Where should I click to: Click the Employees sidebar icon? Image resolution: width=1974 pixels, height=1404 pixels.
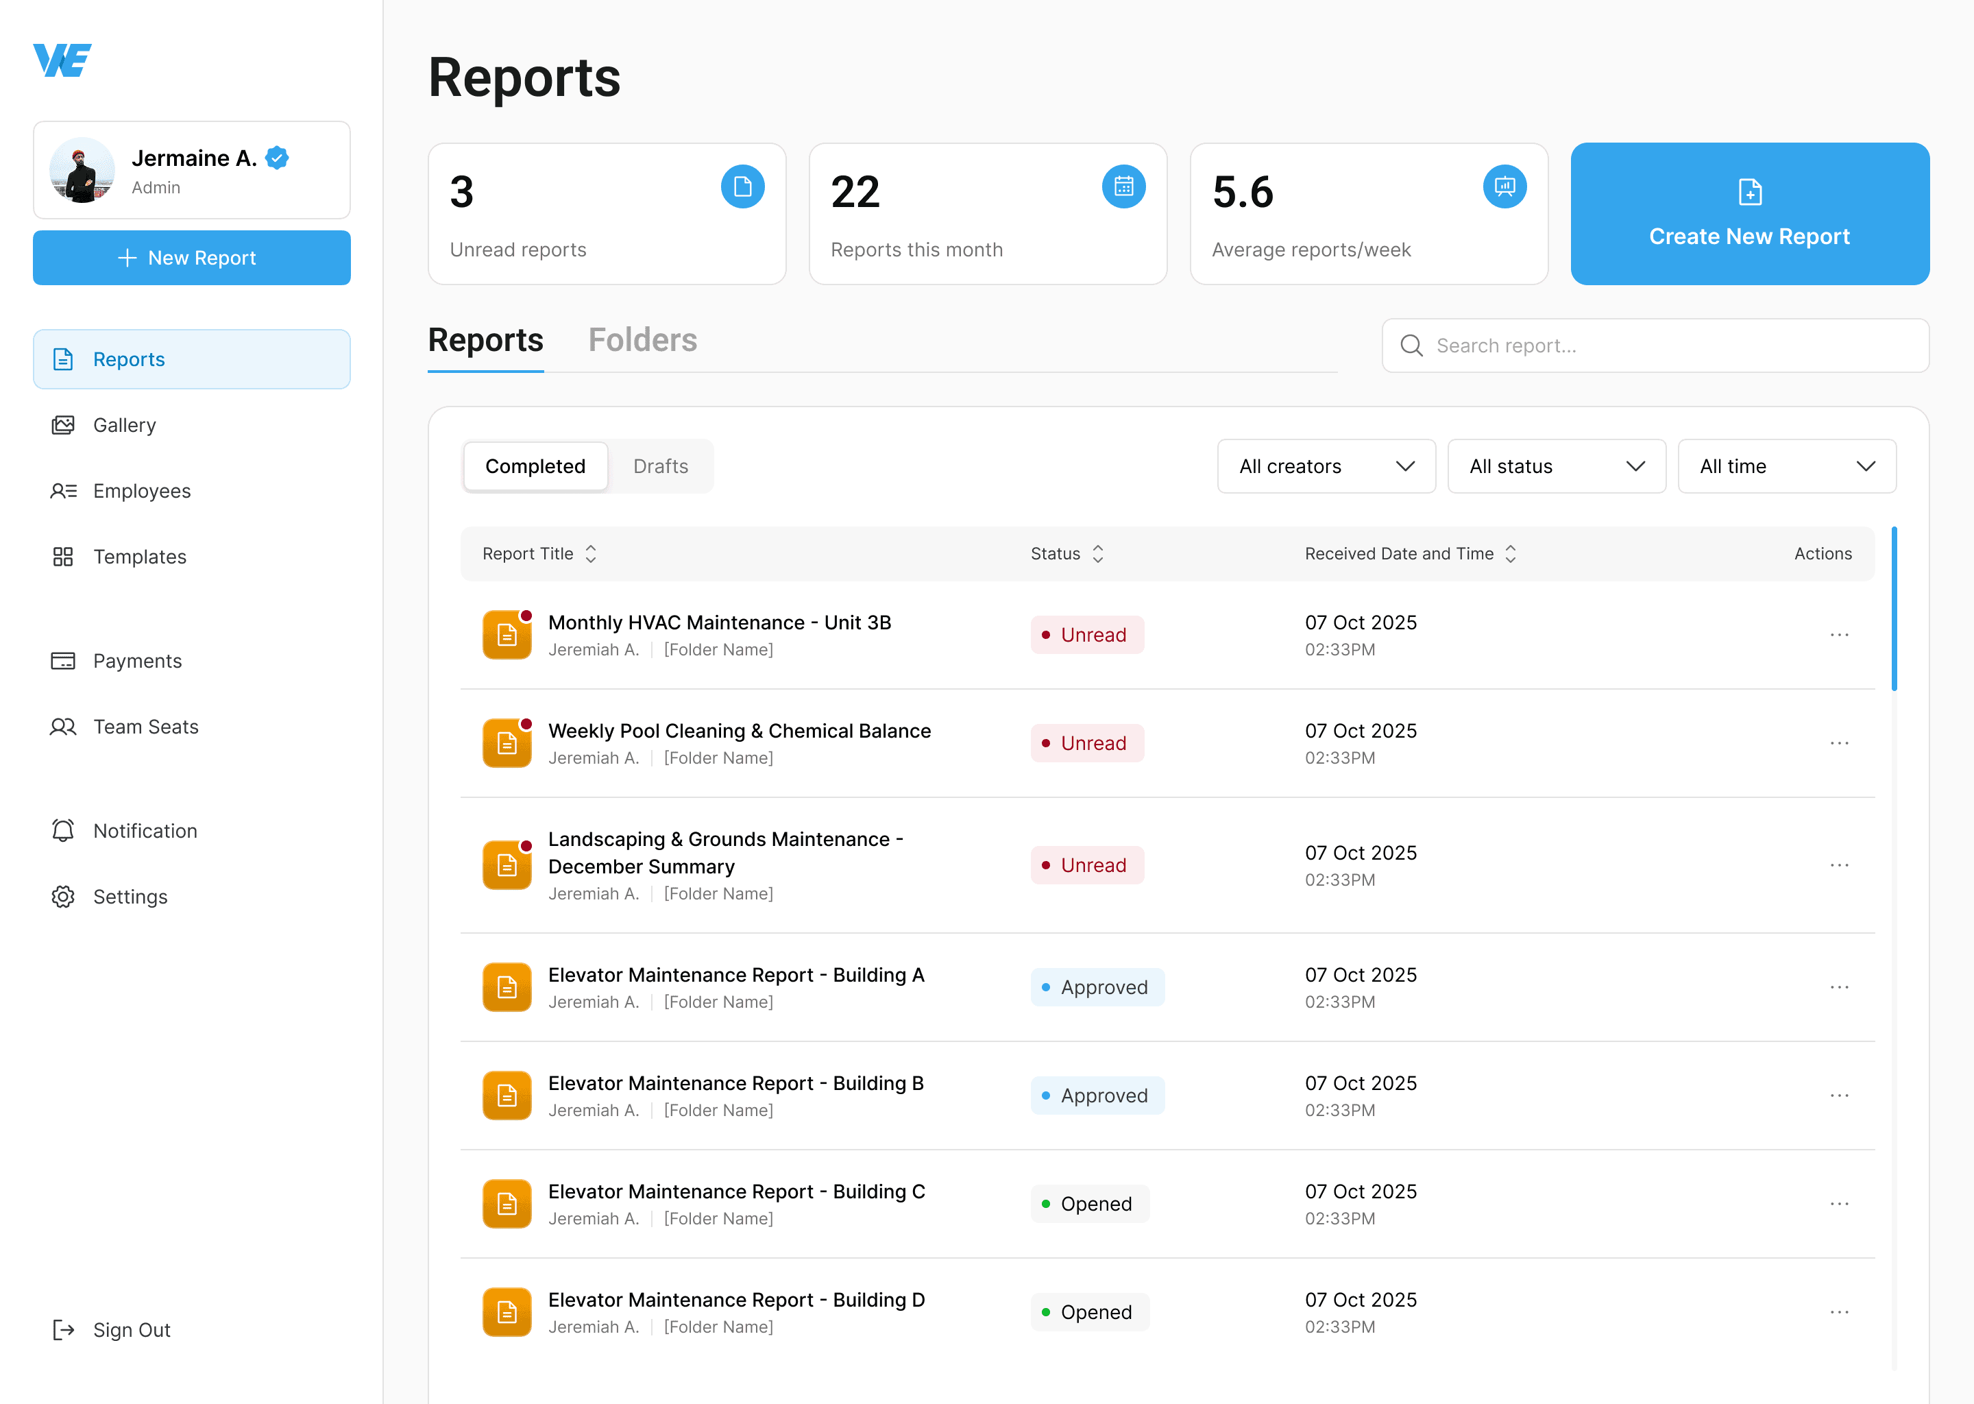pyautogui.click(x=63, y=491)
